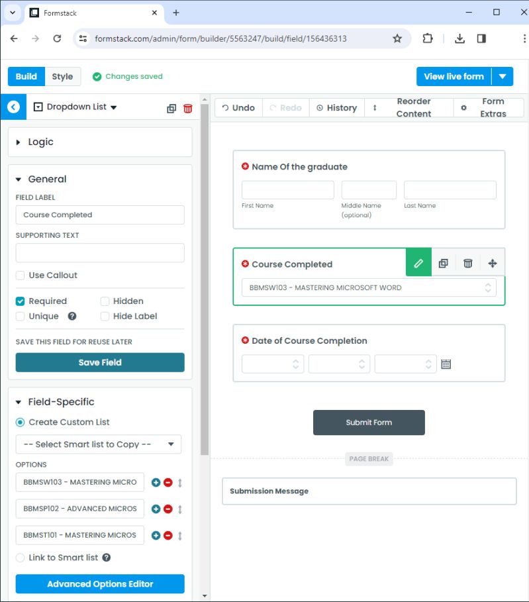Viewport: 529px width, 602px height.
Task: Open the Advanced Options Editor
Action: pos(100,584)
